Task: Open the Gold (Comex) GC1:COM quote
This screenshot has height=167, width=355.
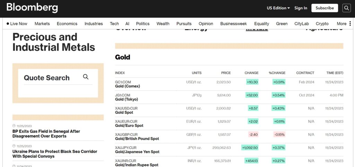Action: 128,84
